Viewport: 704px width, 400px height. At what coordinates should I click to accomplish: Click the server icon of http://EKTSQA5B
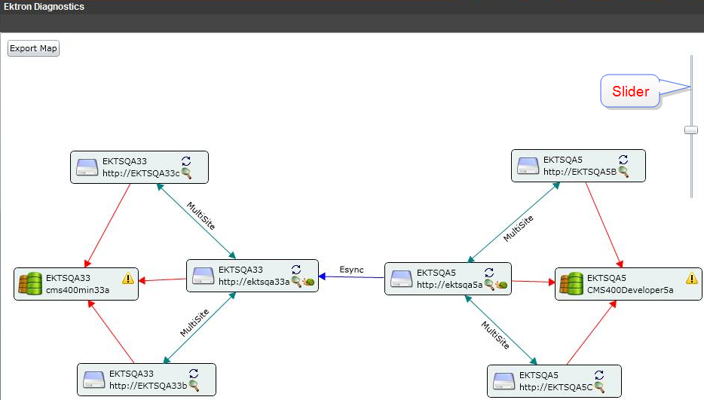528,166
